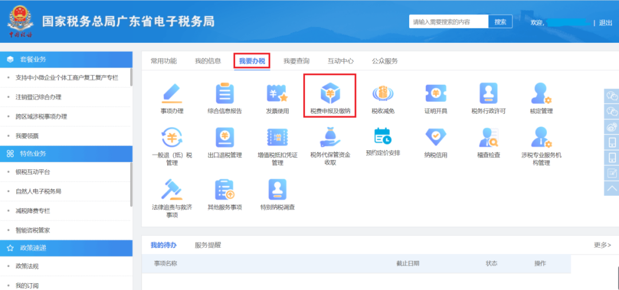Click the 退出 logout link
Viewport: 619px width, 290px height.
pos(605,23)
